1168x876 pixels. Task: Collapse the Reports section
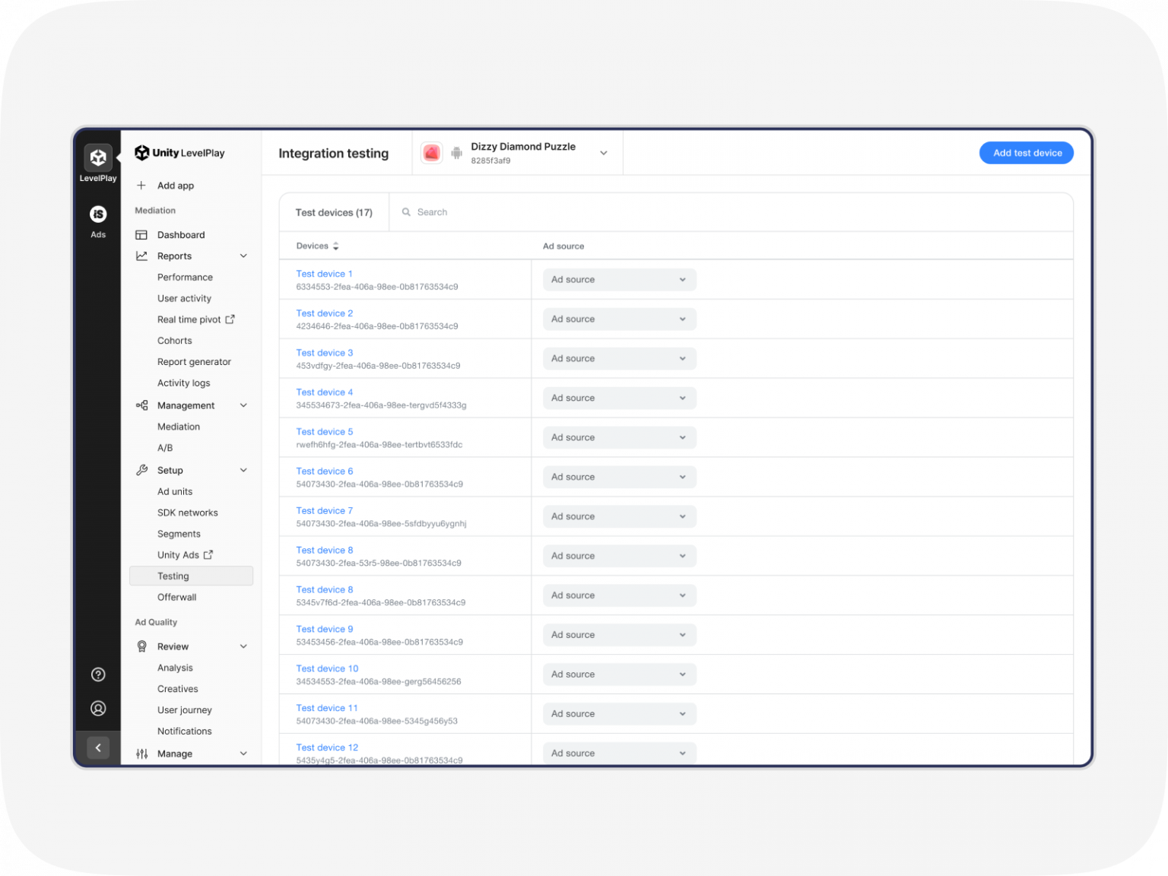click(243, 256)
